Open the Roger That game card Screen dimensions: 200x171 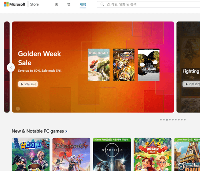pos(153,154)
